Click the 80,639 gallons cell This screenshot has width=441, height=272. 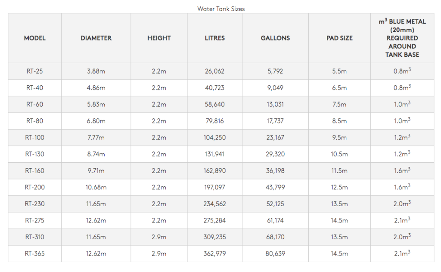(275, 254)
